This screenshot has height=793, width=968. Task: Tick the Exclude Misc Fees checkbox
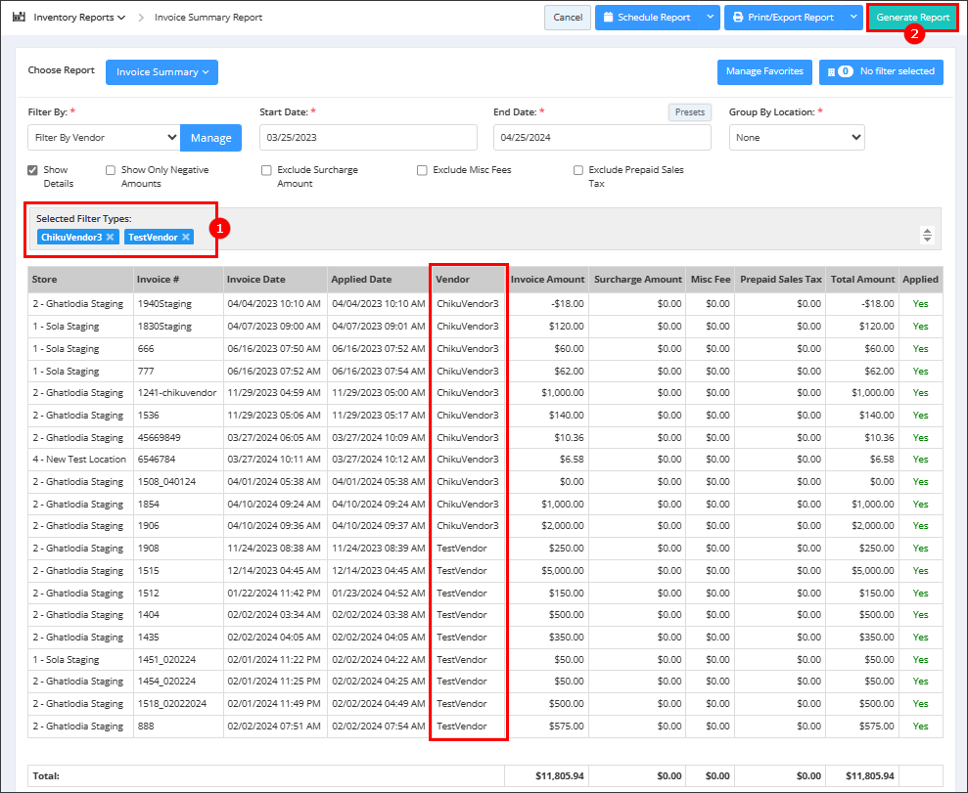point(422,170)
